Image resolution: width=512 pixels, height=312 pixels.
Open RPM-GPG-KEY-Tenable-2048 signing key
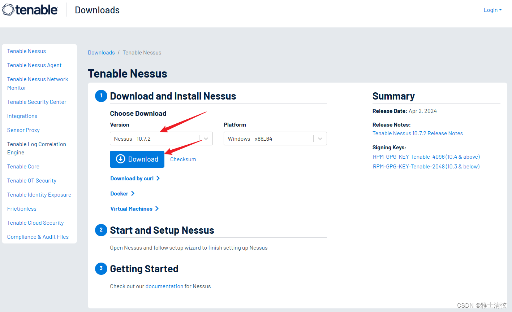pos(426,167)
